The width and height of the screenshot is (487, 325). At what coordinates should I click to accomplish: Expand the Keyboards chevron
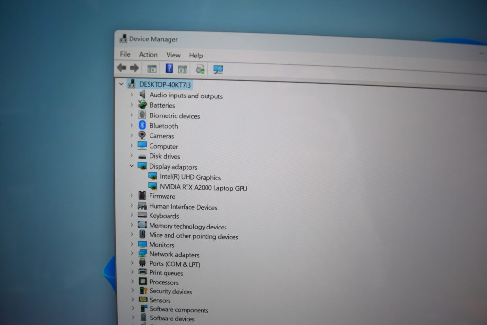(x=132, y=215)
